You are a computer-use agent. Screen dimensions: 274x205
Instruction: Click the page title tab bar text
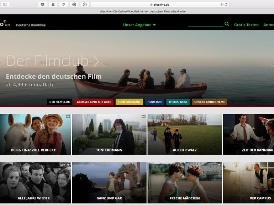tap(143, 11)
